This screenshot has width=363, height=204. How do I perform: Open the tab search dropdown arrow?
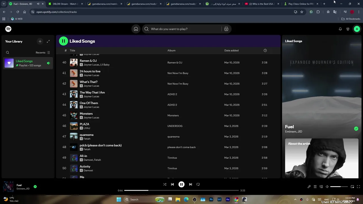(3, 4)
